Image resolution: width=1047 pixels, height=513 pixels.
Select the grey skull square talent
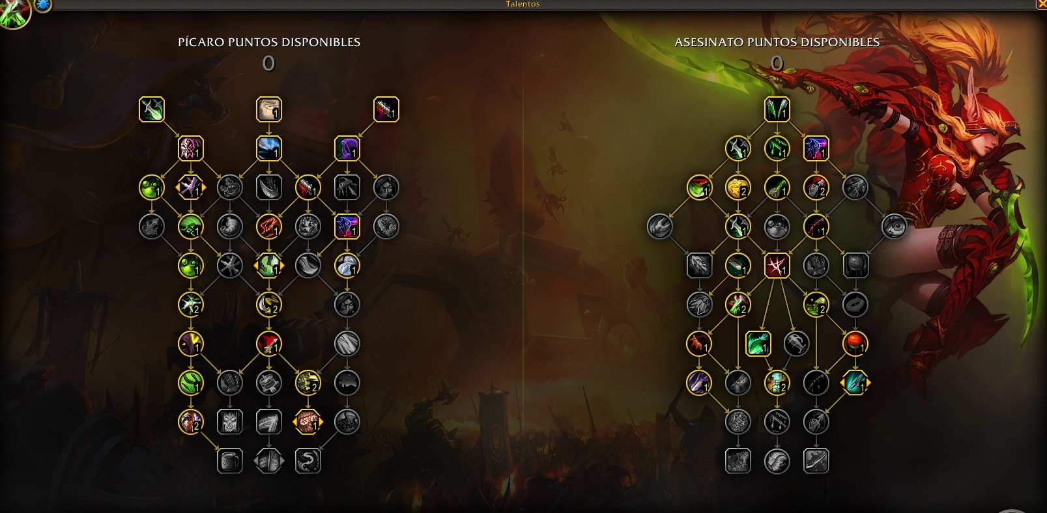pyautogui.click(x=230, y=422)
